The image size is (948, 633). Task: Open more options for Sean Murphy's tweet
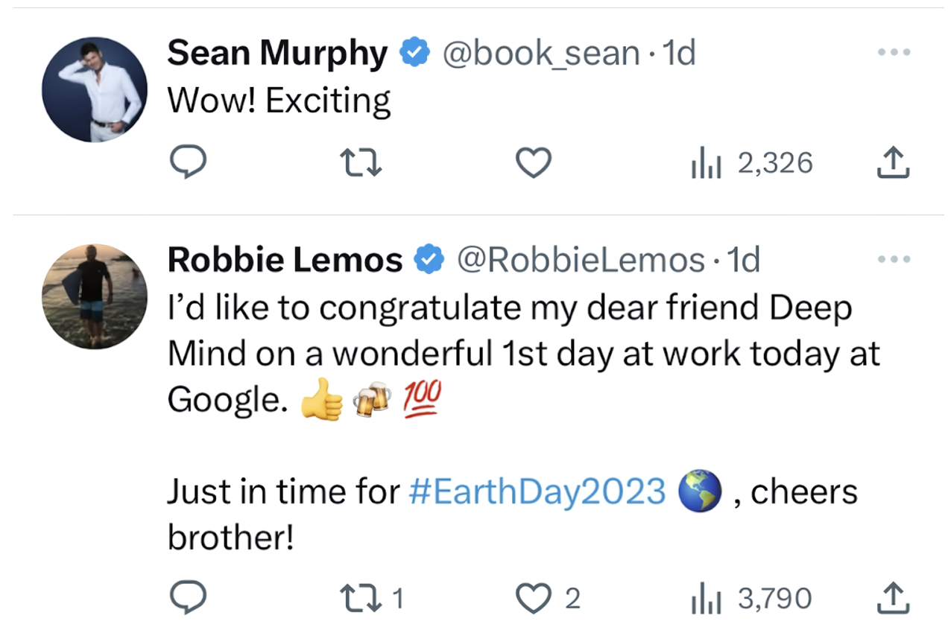click(x=894, y=53)
